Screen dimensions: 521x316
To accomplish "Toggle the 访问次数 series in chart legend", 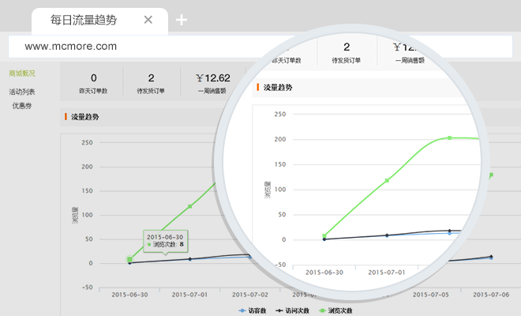I will pyautogui.click(x=293, y=310).
